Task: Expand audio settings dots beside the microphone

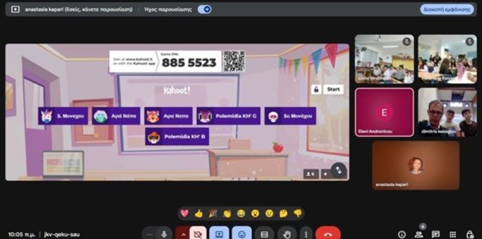Action: (x=149, y=234)
